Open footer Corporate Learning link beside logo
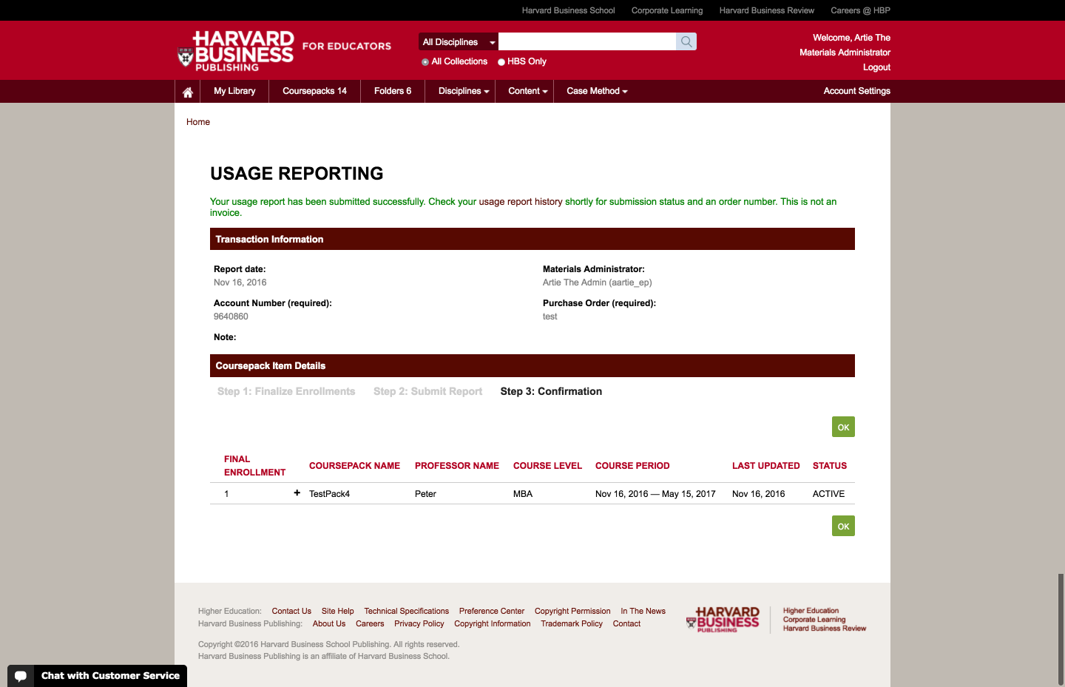The width and height of the screenshot is (1065, 687). tap(814, 620)
